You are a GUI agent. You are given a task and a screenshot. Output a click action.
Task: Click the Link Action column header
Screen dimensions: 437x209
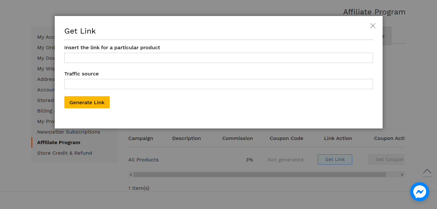pyautogui.click(x=338, y=138)
